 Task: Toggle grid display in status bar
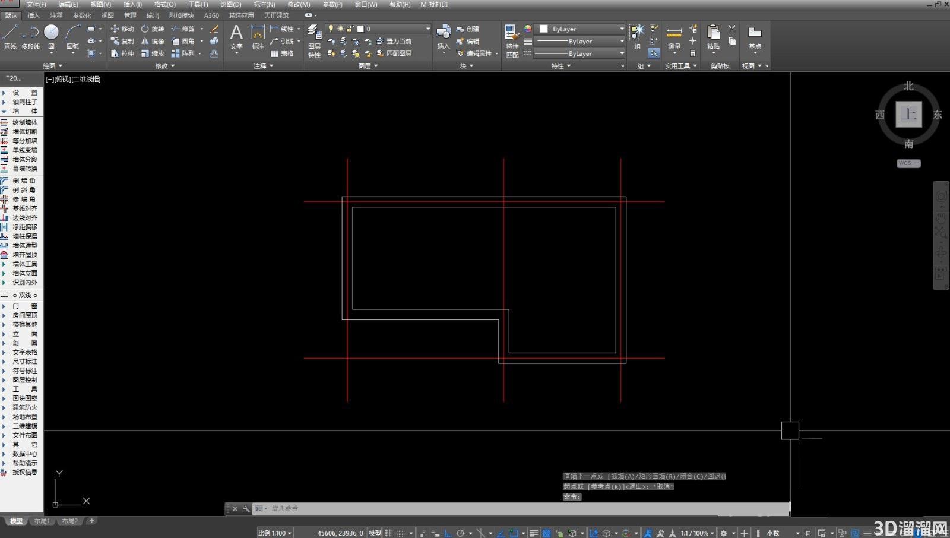tap(389, 533)
